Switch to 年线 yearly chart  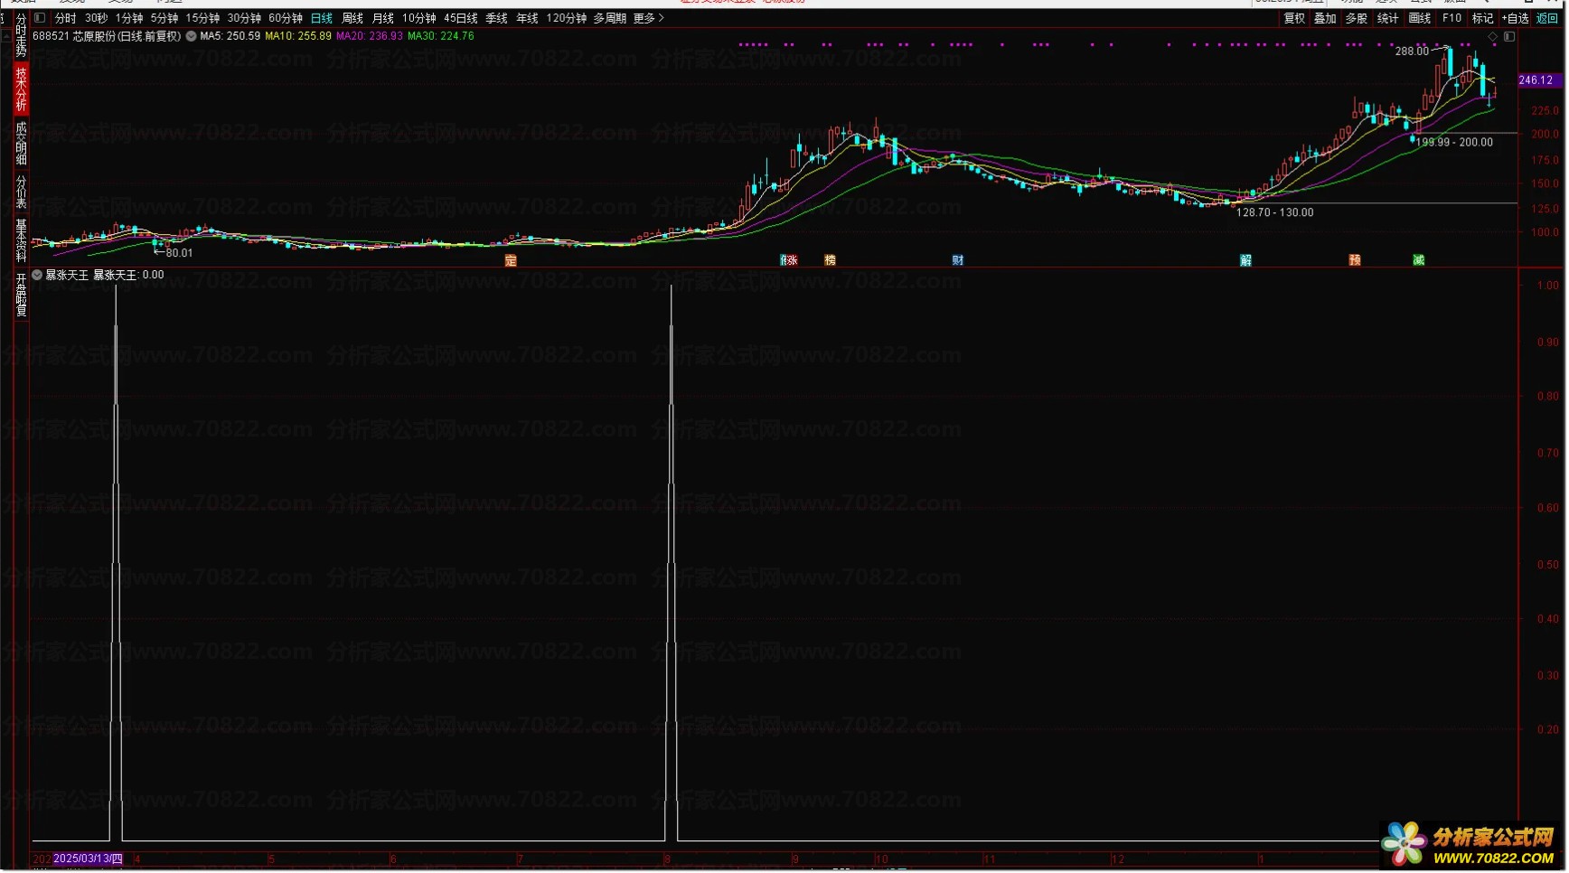528,18
